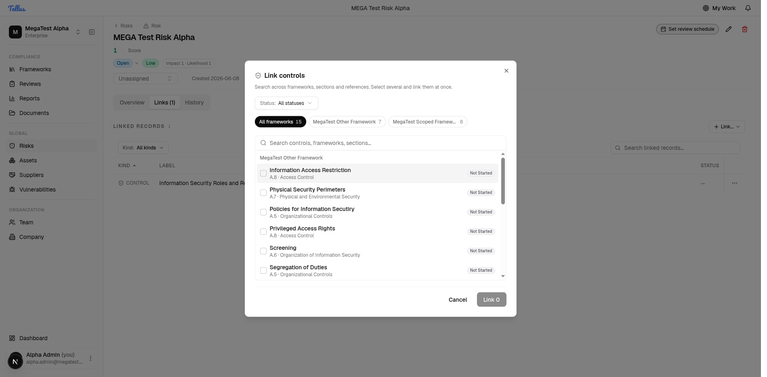Switch to History tab
This screenshot has width=767, height=377.
pyautogui.click(x=194, y=102)
